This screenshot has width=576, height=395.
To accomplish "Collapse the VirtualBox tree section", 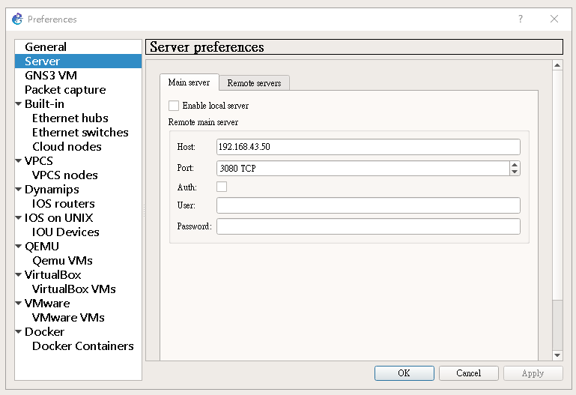I will click(x=19, y=274).
